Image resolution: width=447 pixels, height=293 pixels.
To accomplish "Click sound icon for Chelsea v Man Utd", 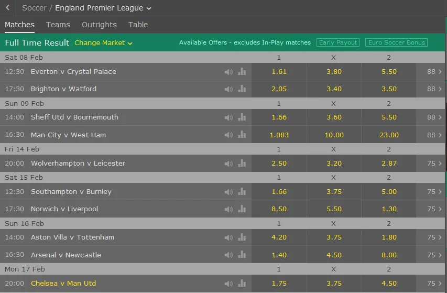I will tap(228, 284).
